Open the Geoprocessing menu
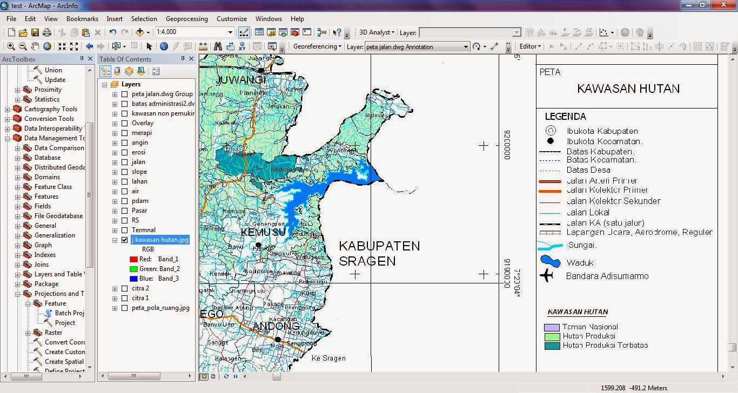The width and height of the screenshot is (738, 393). [x=186, y=18]
